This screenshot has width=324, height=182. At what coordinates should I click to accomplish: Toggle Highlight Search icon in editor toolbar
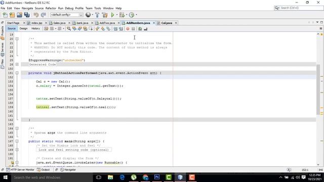[85, 29]
